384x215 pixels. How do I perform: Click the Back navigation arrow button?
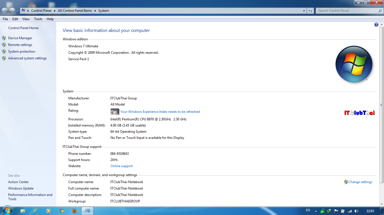pyautogui.click(x=5, y=11)
